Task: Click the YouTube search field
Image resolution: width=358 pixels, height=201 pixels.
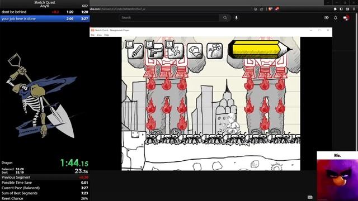Action: point(169,17)
